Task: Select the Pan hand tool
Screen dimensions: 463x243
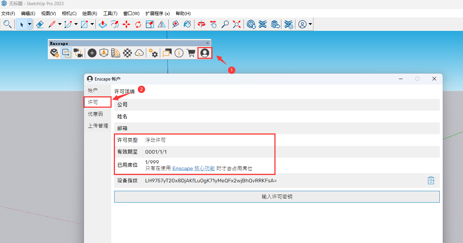Action: 213,25
